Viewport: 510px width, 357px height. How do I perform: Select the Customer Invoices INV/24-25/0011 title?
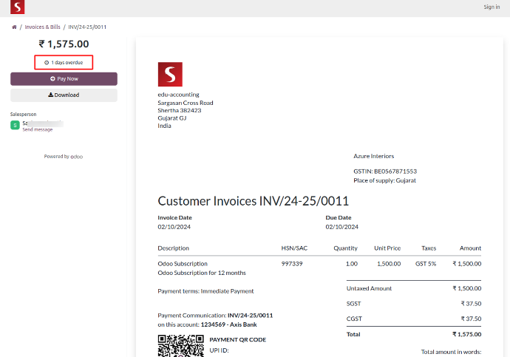[x=253, y=201]
